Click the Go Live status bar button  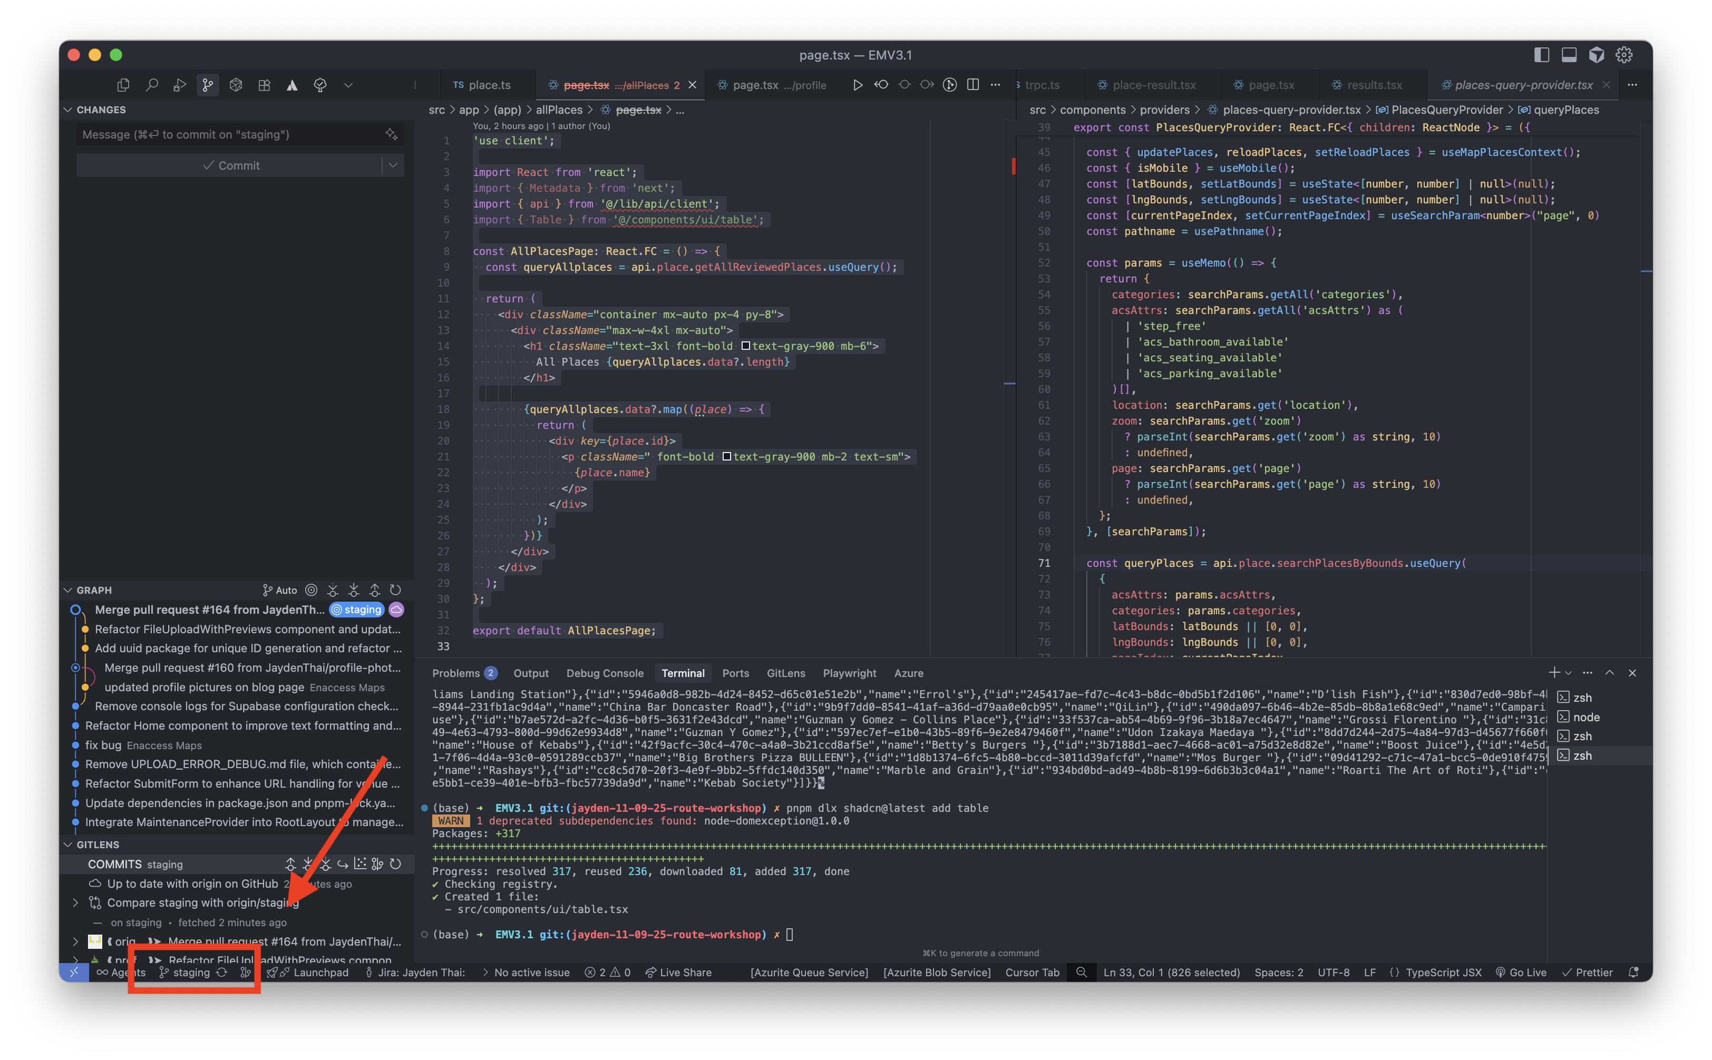(1521, 973)
